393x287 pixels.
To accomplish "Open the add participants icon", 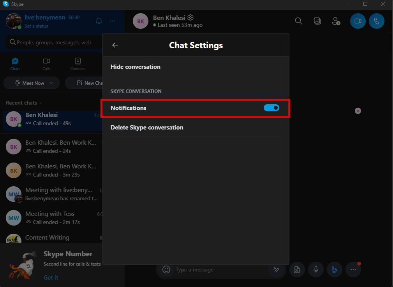I will coord(336,21).
